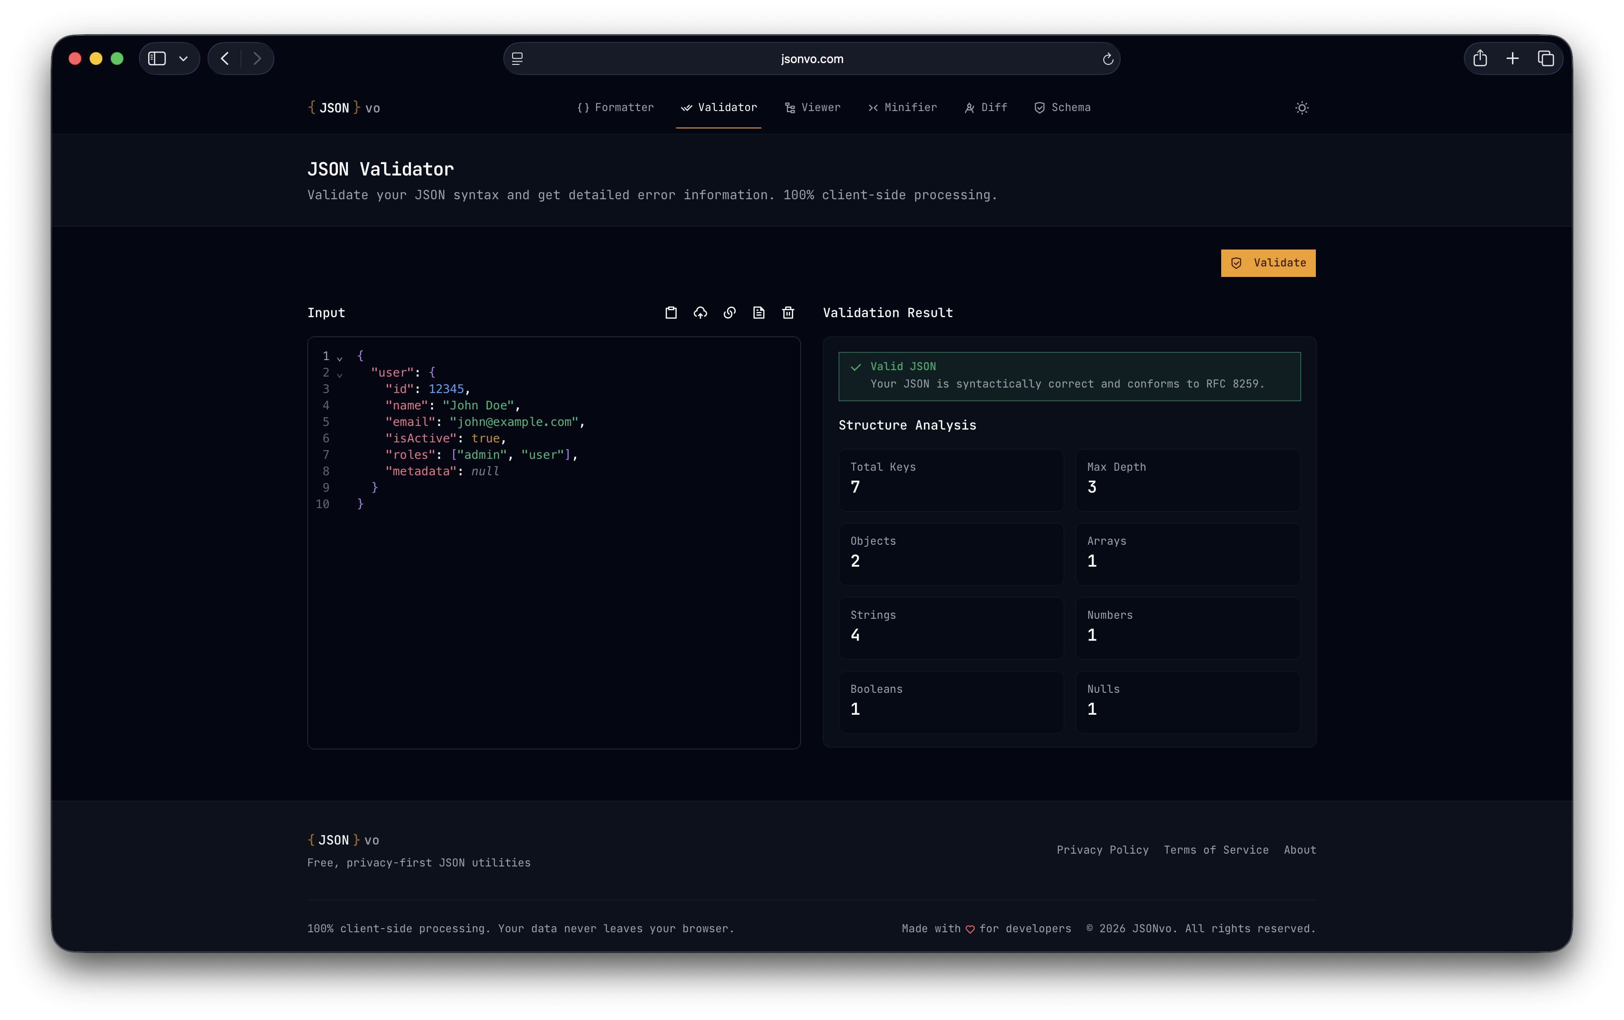Open a new browser tab with the plus icon
Screen dimensions: 1624x1020
point(1513,58)
